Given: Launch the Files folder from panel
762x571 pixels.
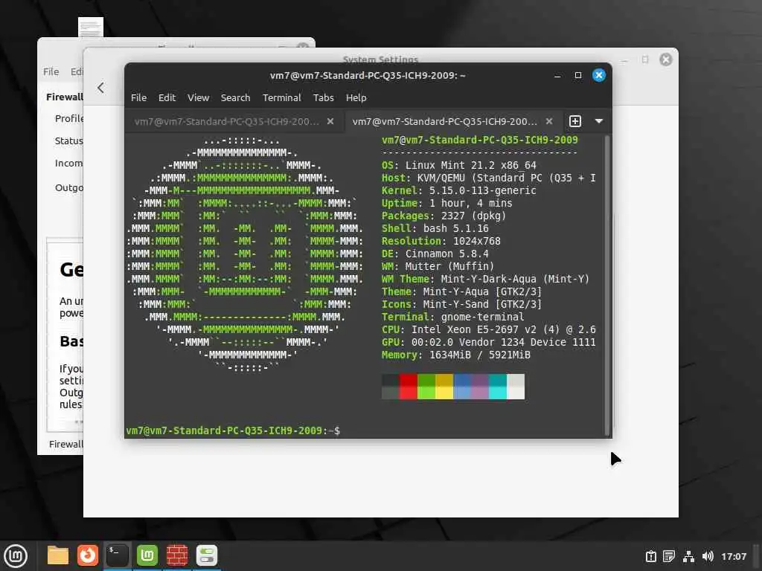Looking at the screenshot, I should 58,555.
